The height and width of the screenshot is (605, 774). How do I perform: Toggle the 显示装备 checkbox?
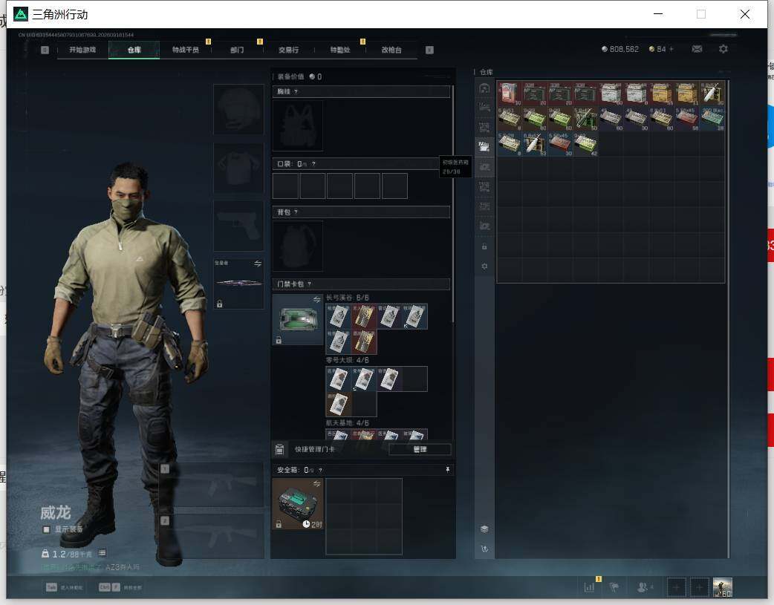46,529
